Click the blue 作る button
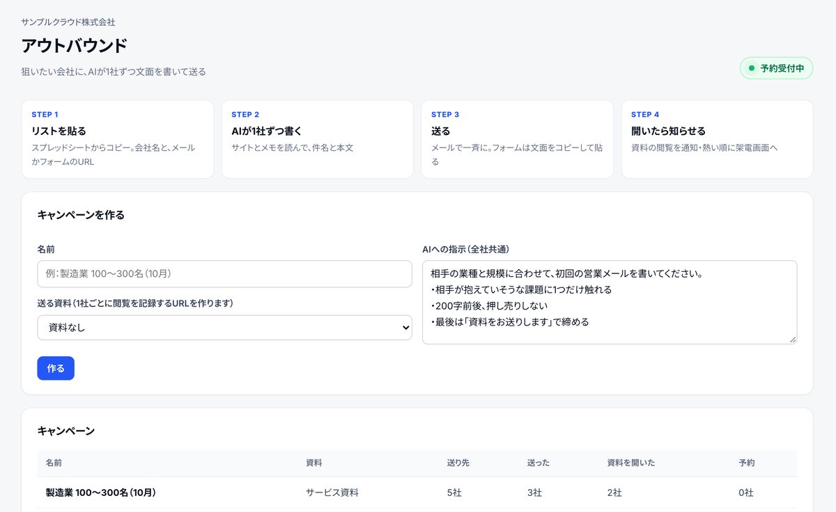 (56, 368)
